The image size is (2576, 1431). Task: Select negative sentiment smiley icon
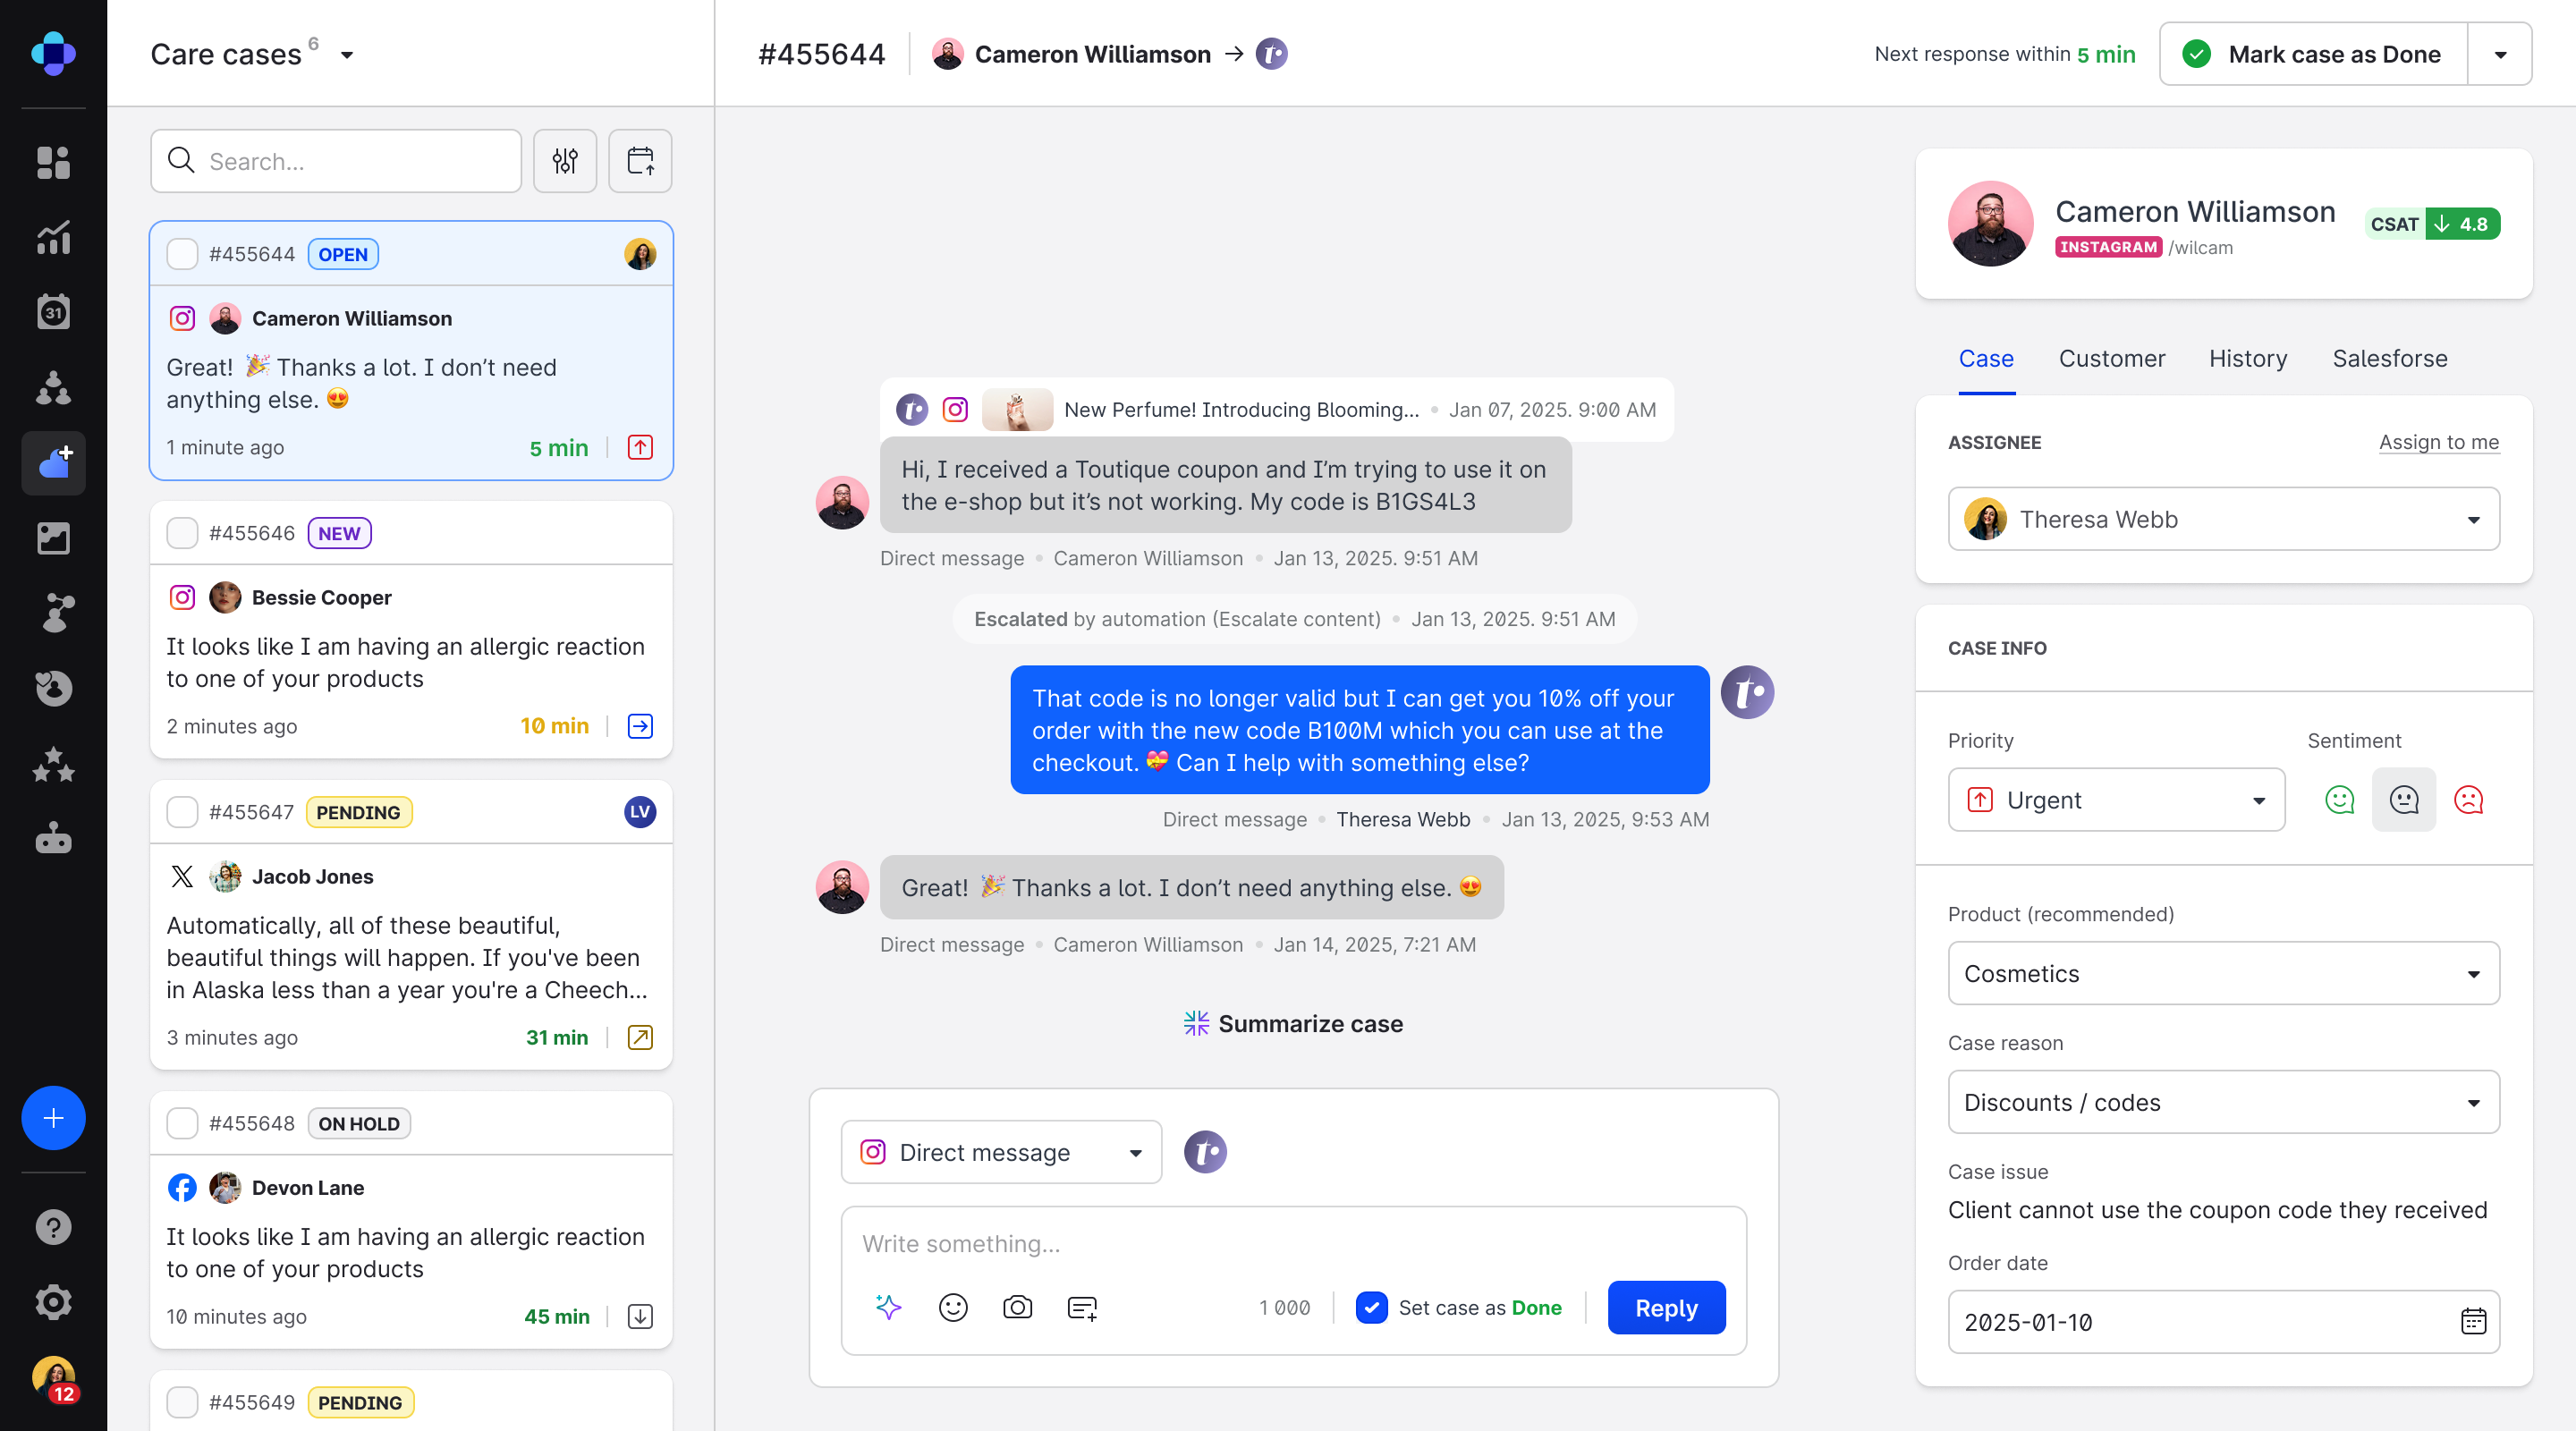[2467, 800]
